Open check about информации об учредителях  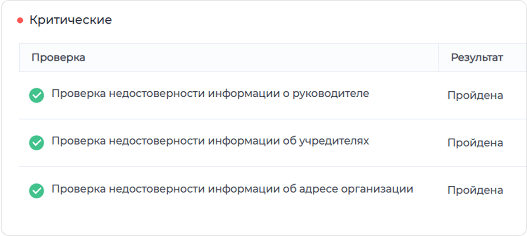click(210, 141)
